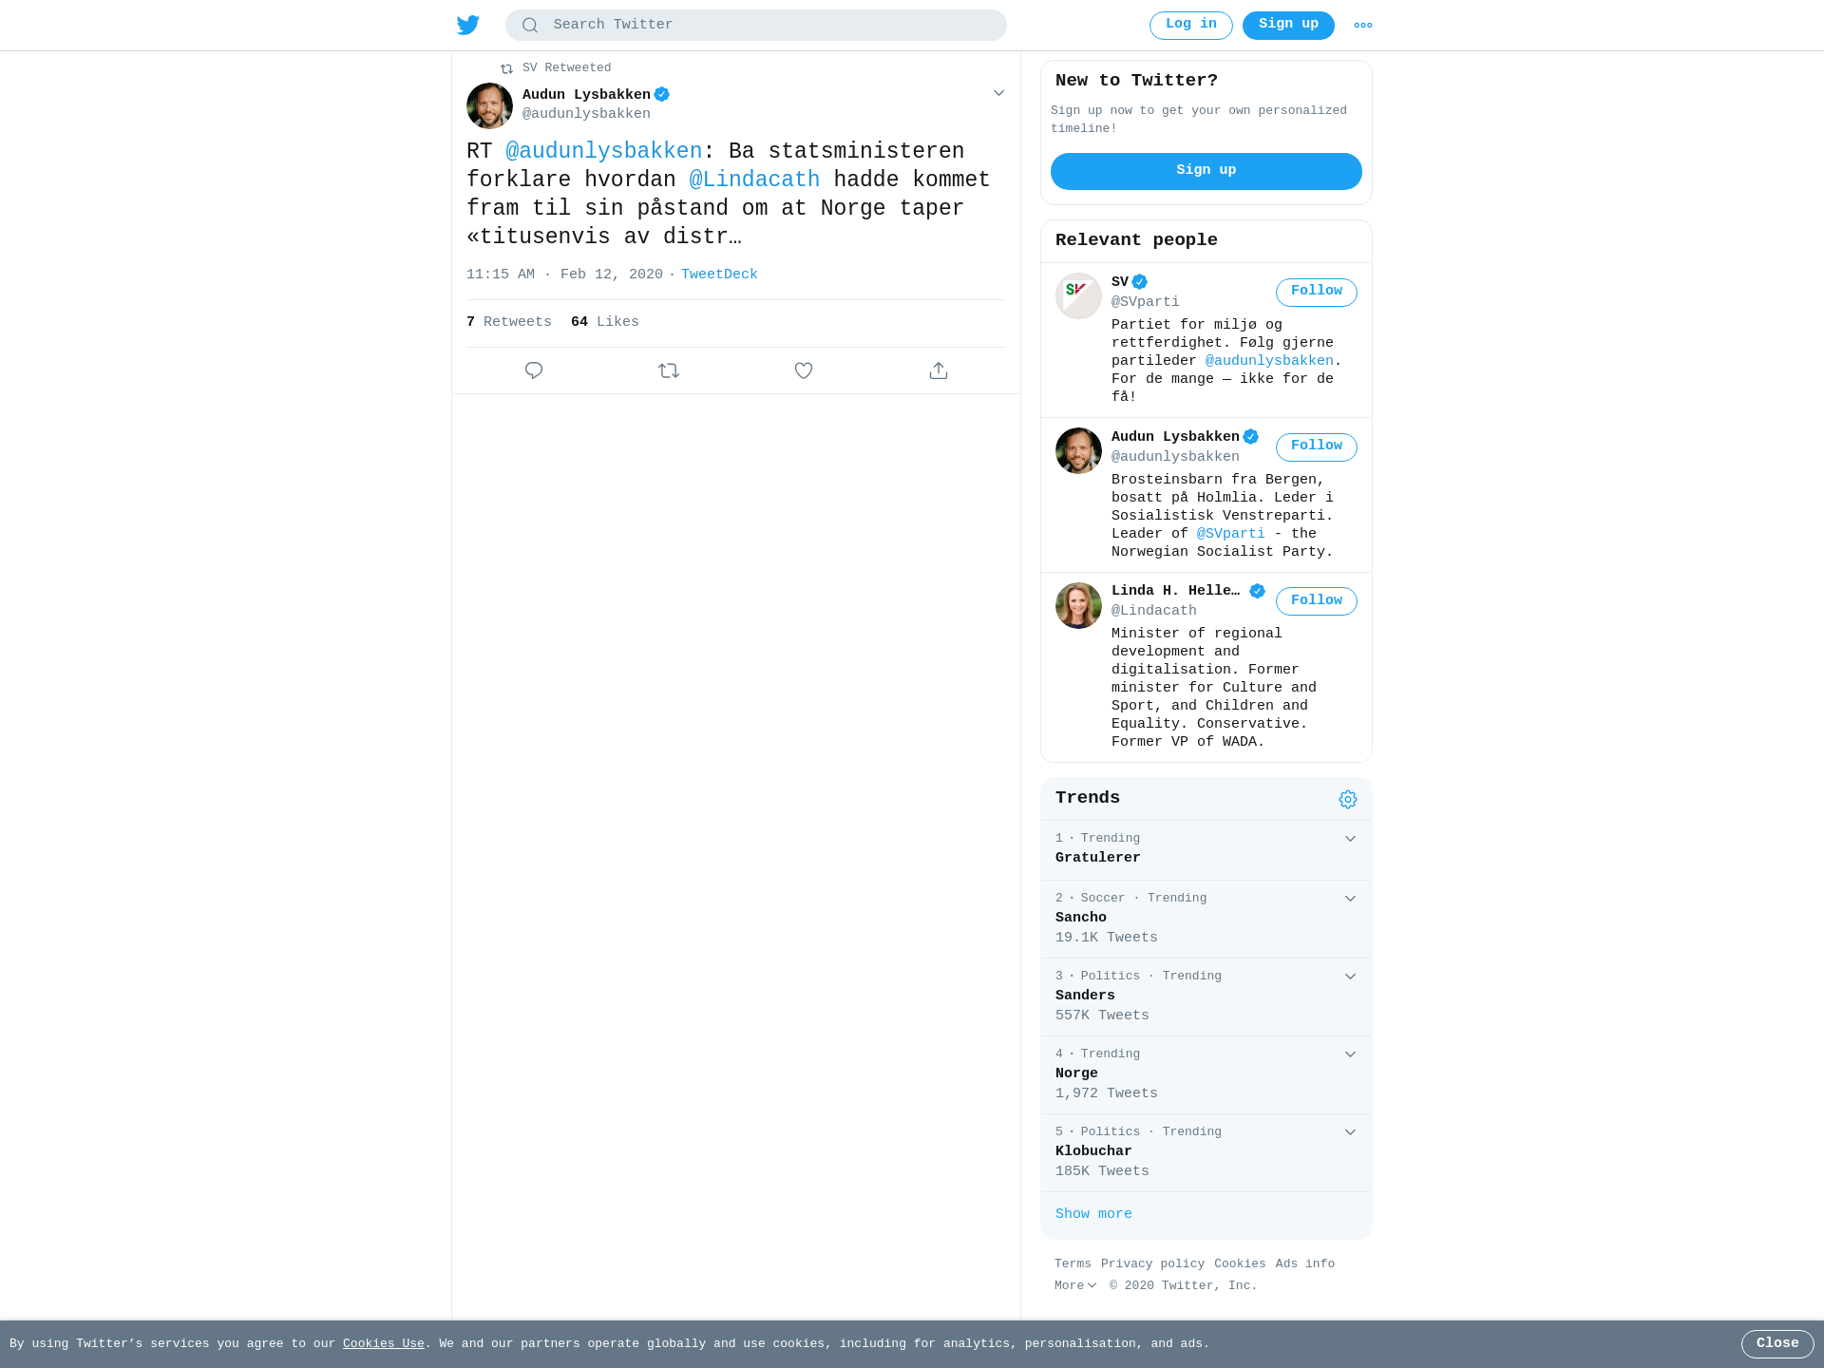Open the TweetDeck source link
Image resolution: width=1824 pixels, height=1368 pixels.
(x=719, y=275)
